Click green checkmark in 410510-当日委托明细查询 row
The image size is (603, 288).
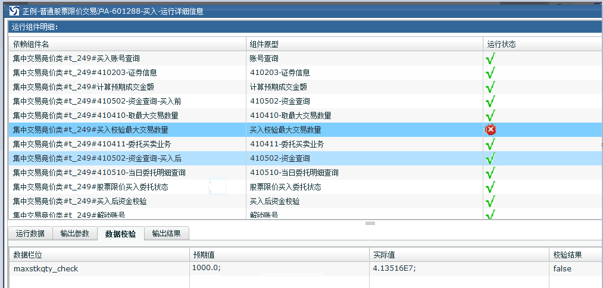(x=490, y=173)
